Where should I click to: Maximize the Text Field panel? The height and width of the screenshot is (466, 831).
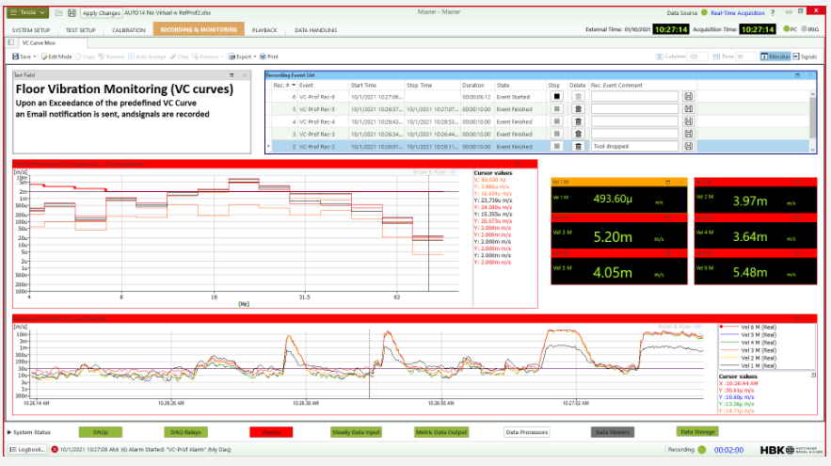232,75
